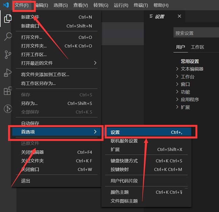Choose 键盘快捷方式 from submenu
This screenshot has width=219, height=212.
[124, 161]
